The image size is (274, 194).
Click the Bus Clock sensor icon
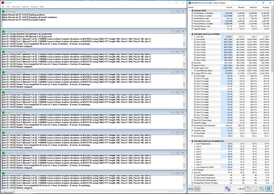(192, 63)
